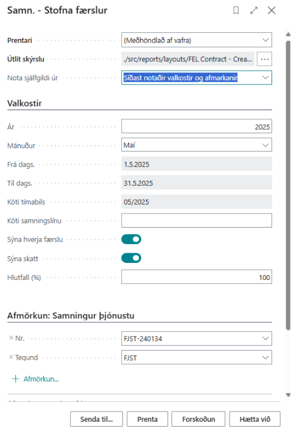Remove the Nr. filter with its X icon
The width and height of the screenshot is (291, 437).
11,338
